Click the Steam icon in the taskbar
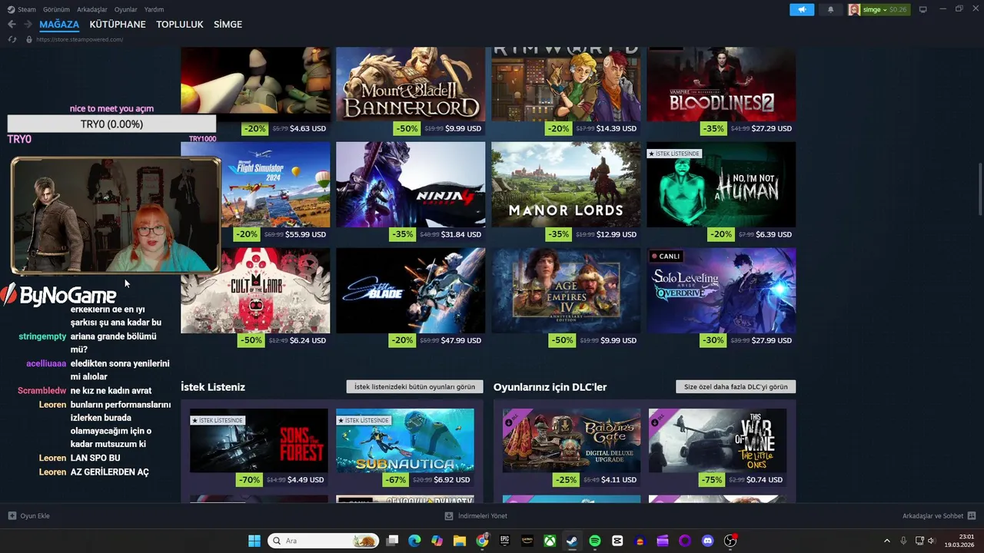 coord(572,541)
